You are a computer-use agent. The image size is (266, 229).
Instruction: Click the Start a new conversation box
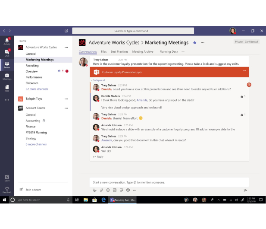pyautogui.click(x=169, y=182)
